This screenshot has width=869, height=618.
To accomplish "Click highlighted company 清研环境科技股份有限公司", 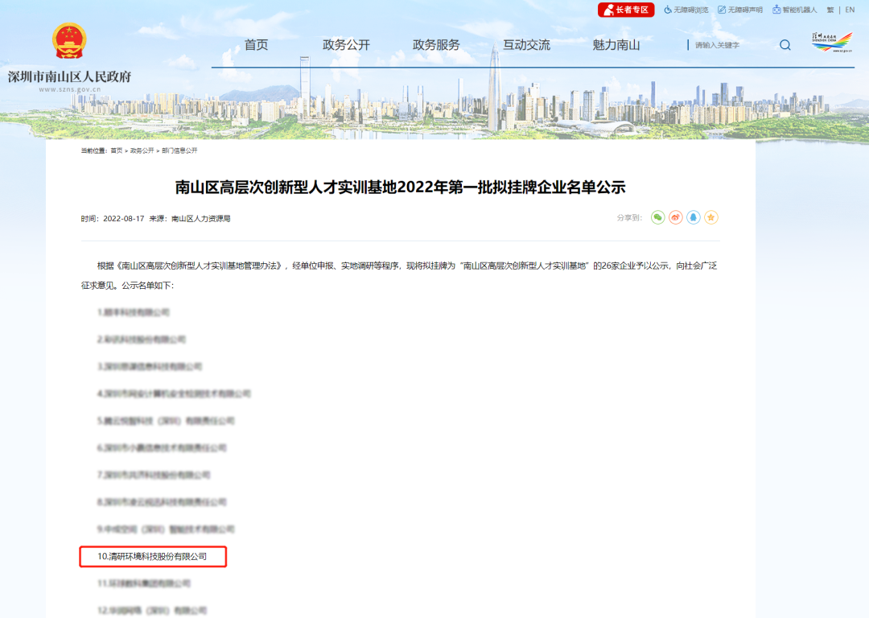I will pyautogui.click(x=153, y=556).
